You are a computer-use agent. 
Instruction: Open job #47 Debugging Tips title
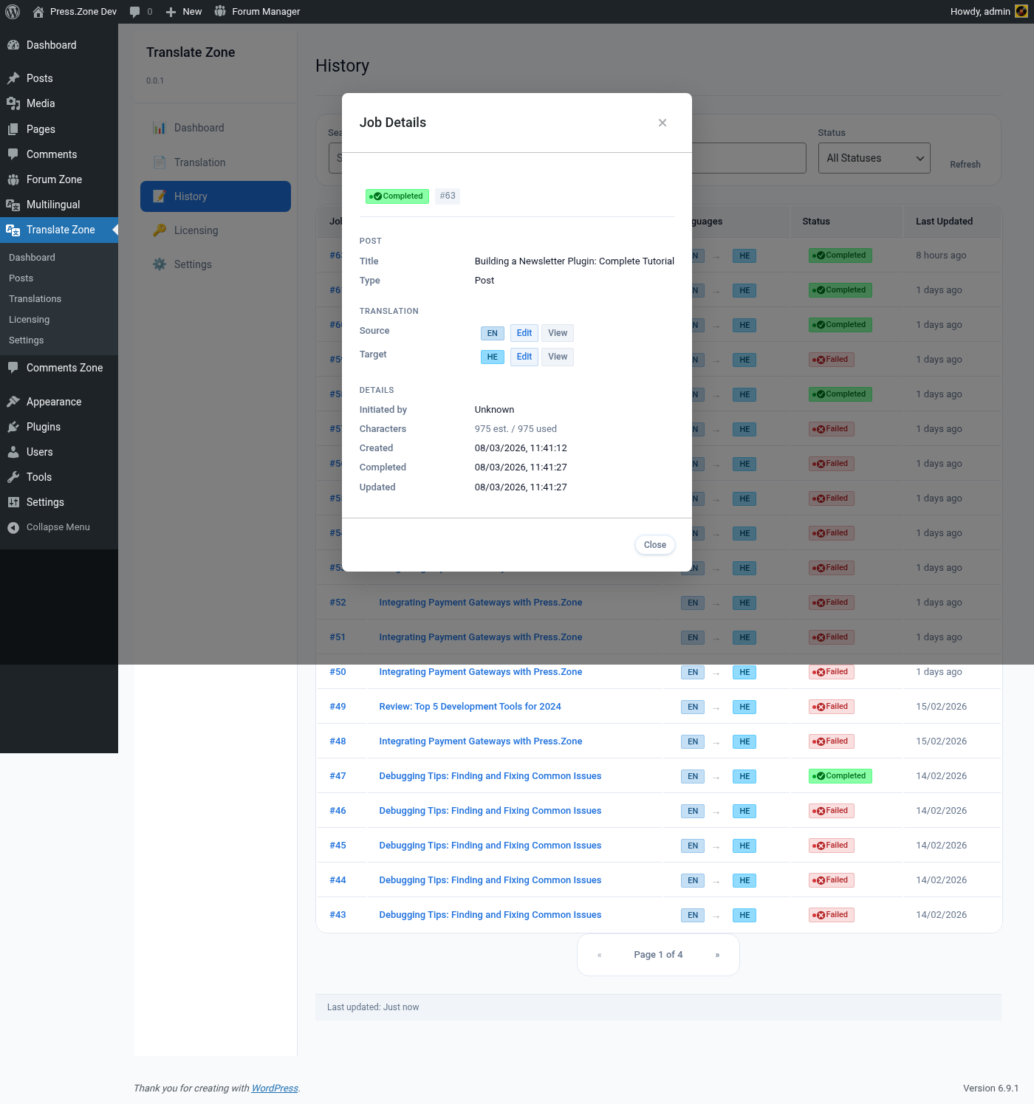pyautogui.click(x=490, y=776)
